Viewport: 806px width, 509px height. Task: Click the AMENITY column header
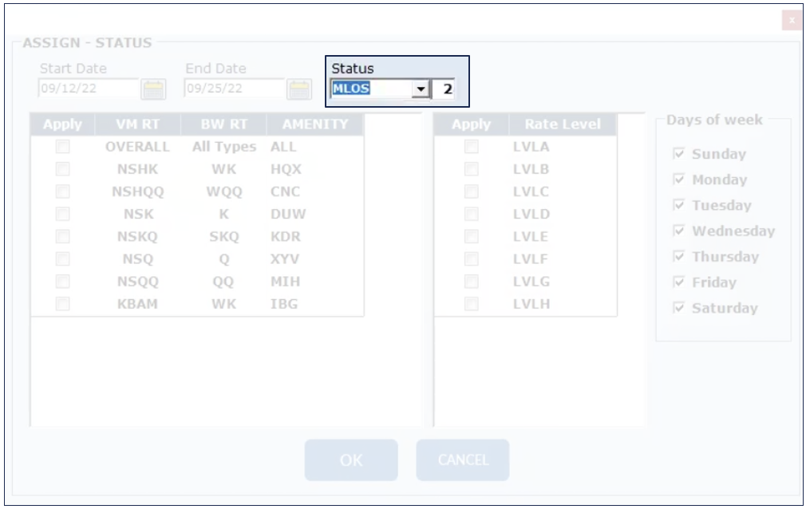(x=314, y=124)
